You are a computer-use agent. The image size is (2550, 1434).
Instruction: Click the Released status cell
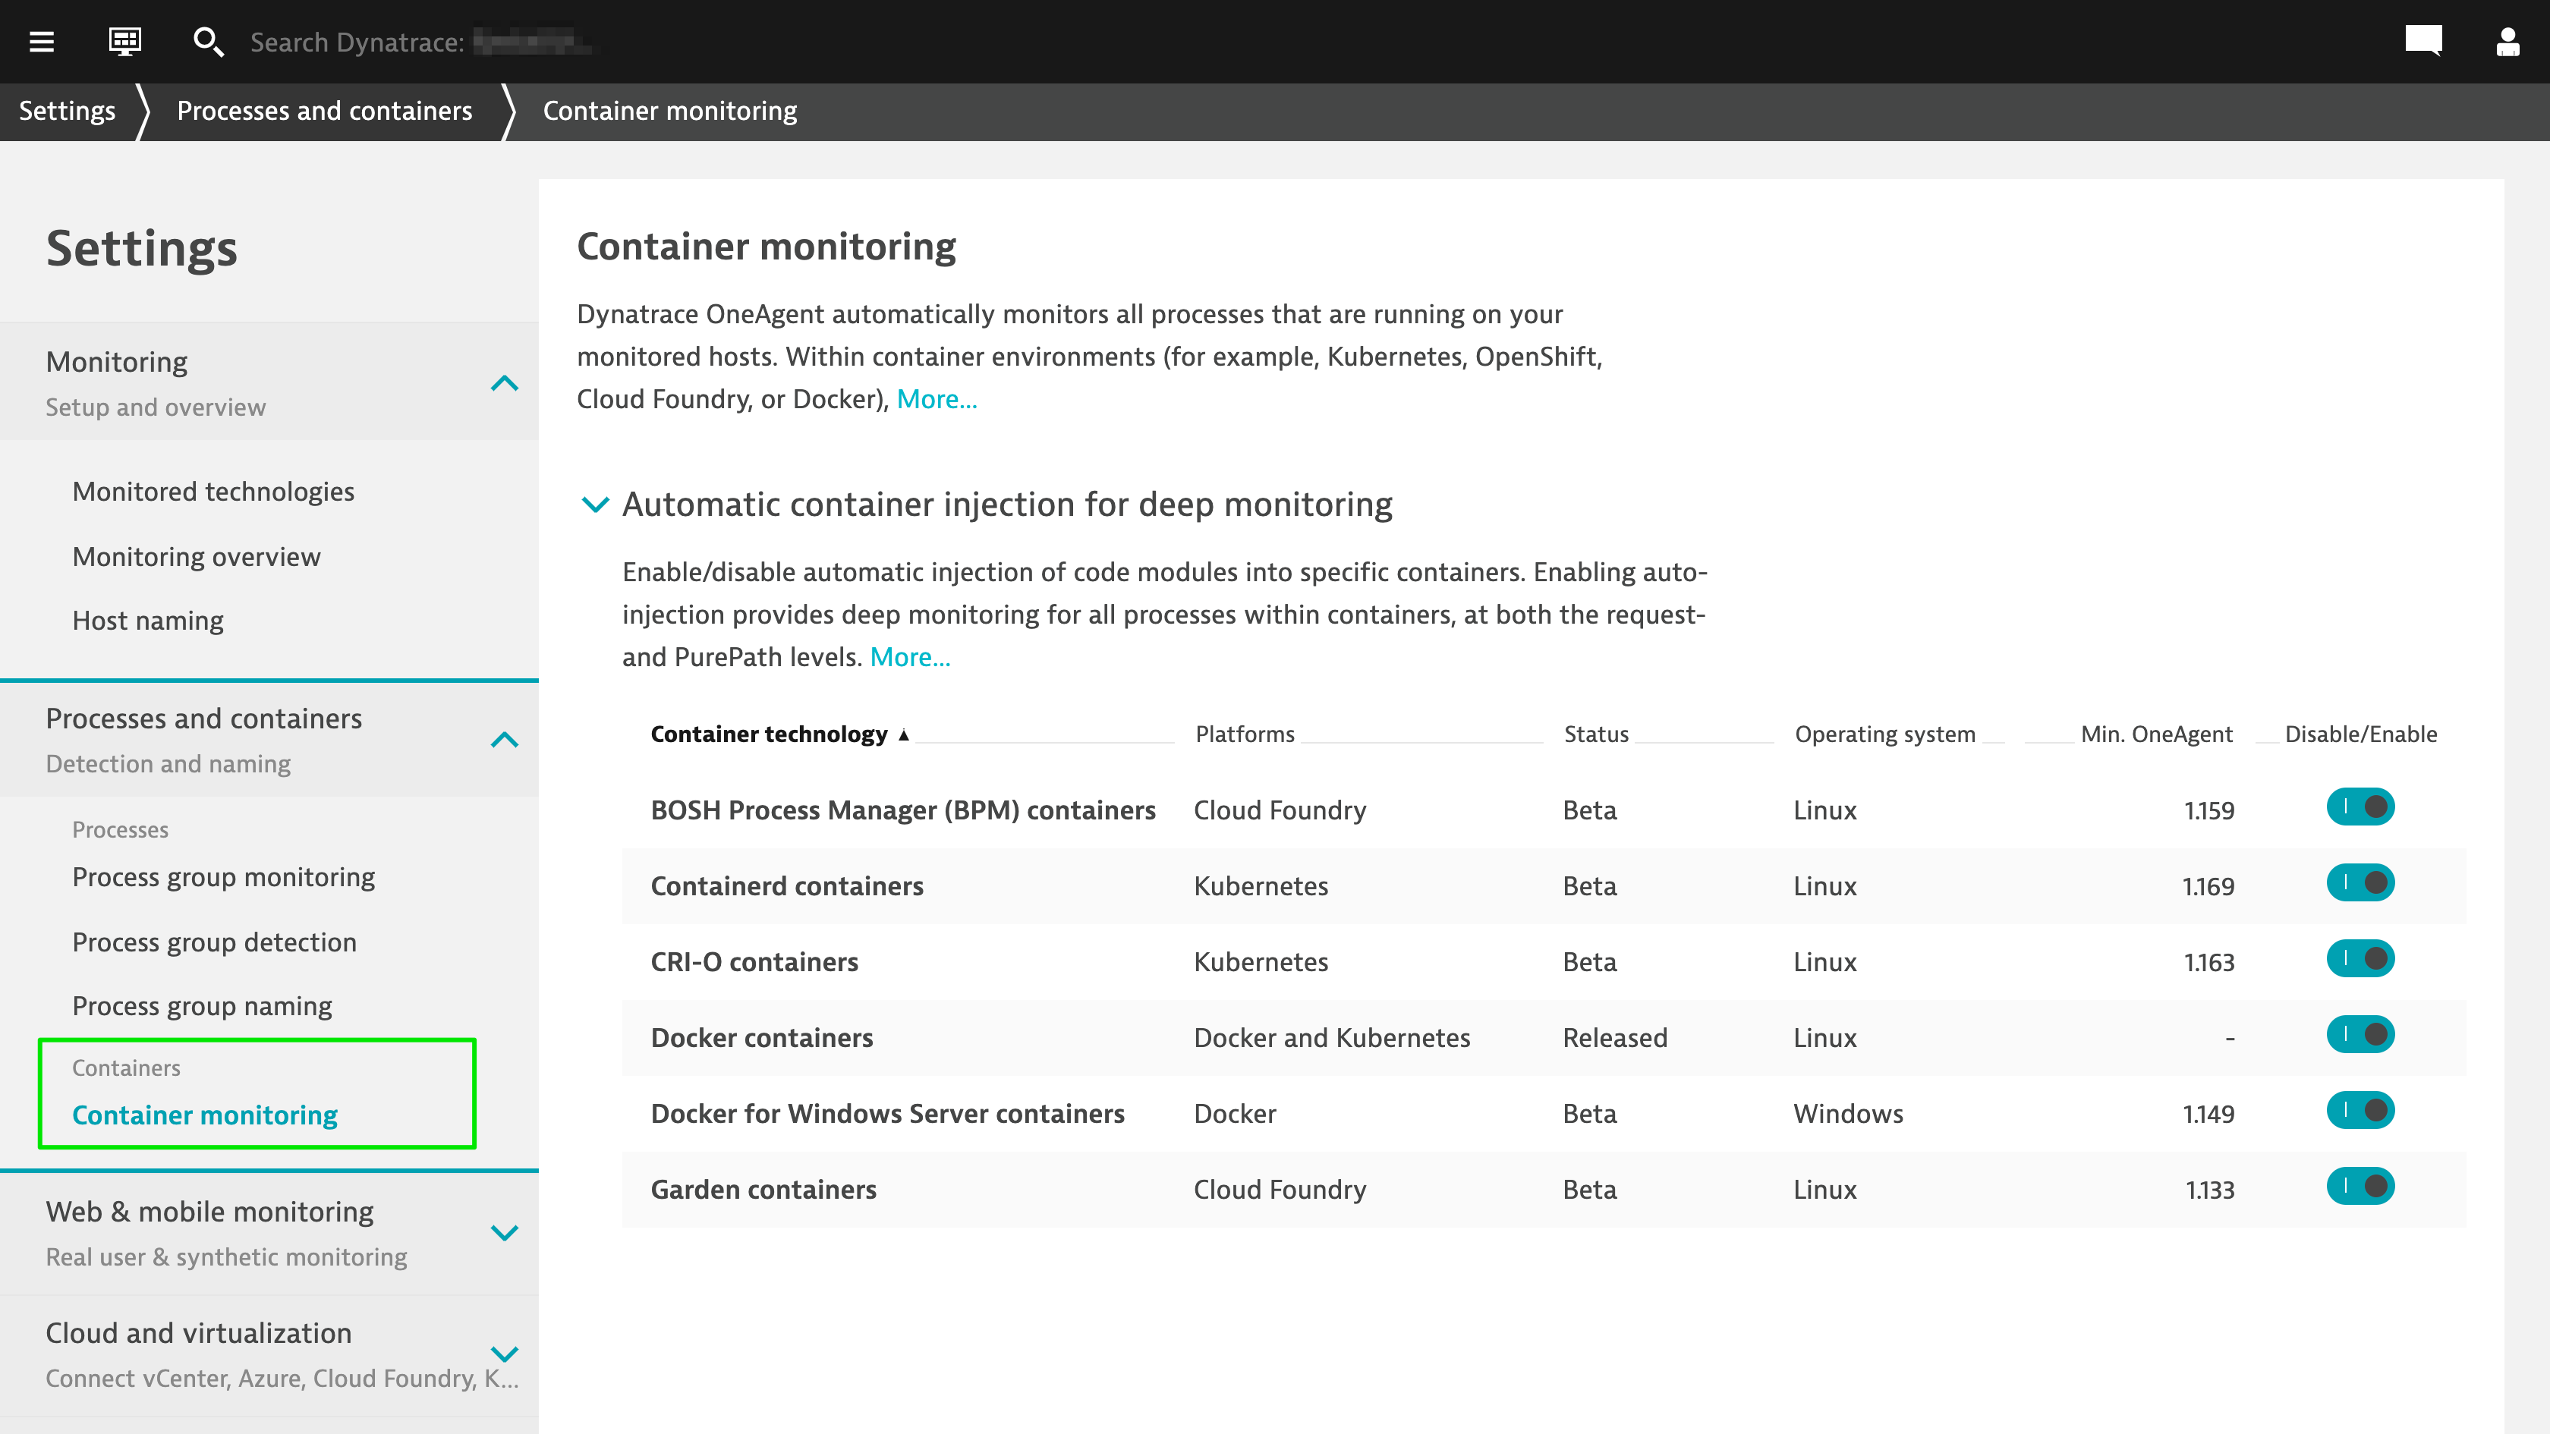tap(1614, 1038)
